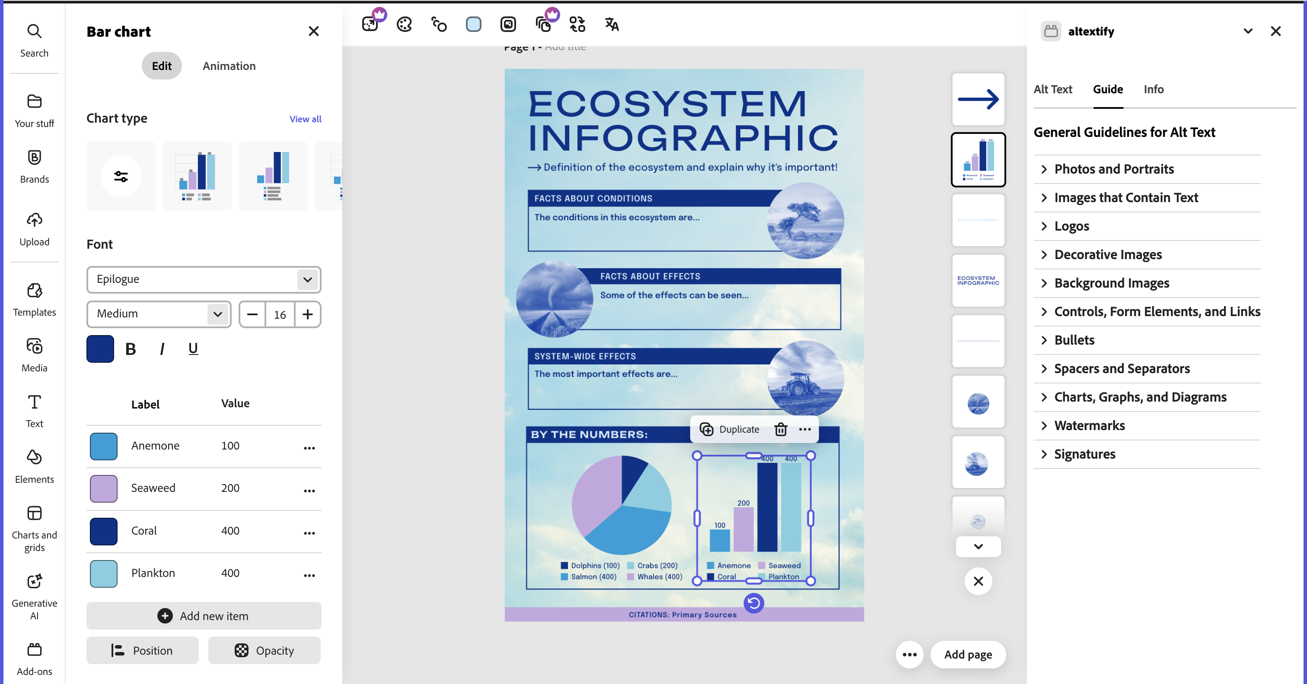Open the Elements panel

pos(34,465)
